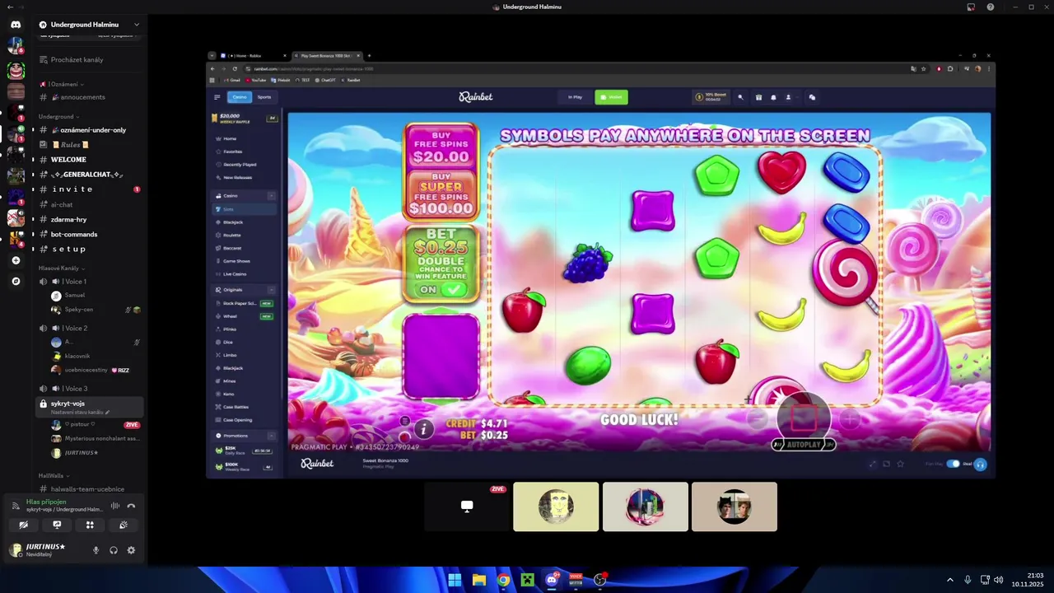Disconnect from voice with hang-up icon
Screen dimensions: 1054x593
(131, 506)
